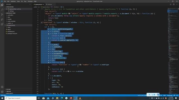The width and height of the screenshot is (179, 100).
Task: Open the Run menu
Action: click(25, 1)
